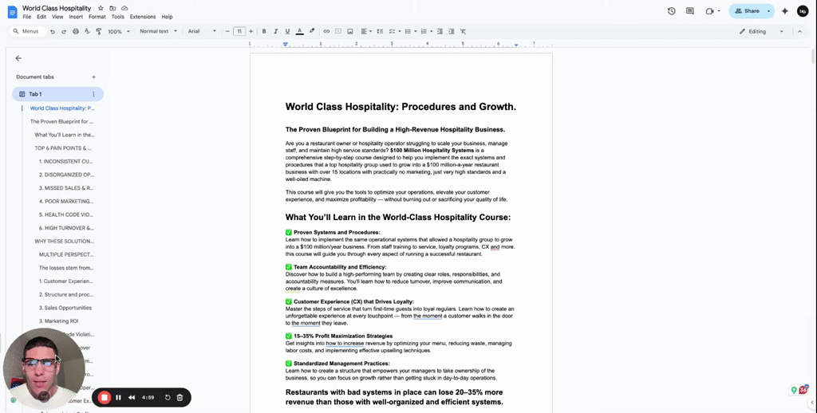
Task: Star the document with the star icon
Action: point(101,8)
